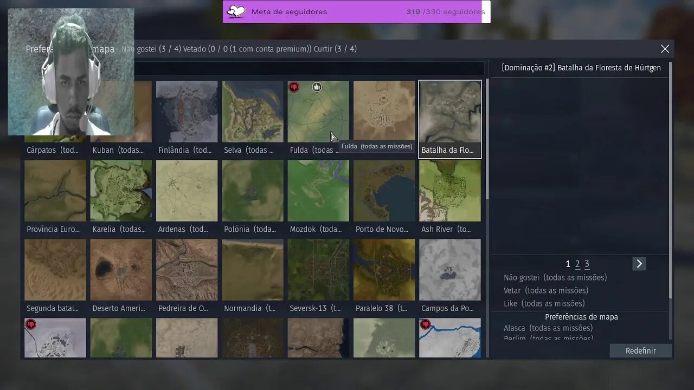Select the Polônia map thumbnail

point(253,191)
